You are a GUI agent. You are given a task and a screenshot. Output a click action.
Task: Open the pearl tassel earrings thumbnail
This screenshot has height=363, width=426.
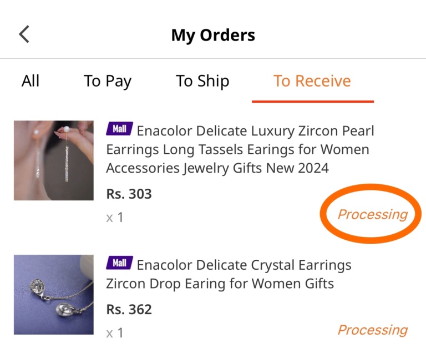point(54,160)
